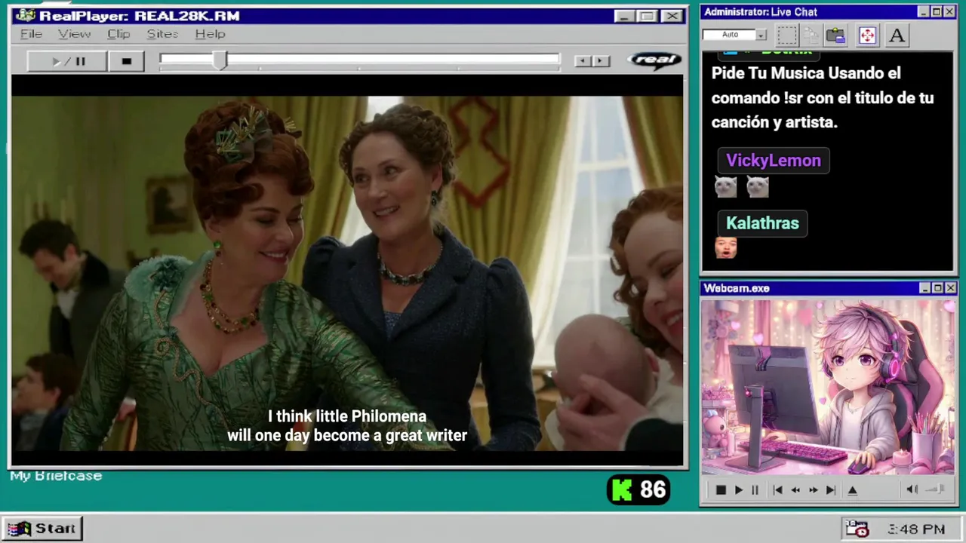Viewport: 966px width, 543px height.
Task: Skip to next track in Webcam.exe
Action: point(831,490)
